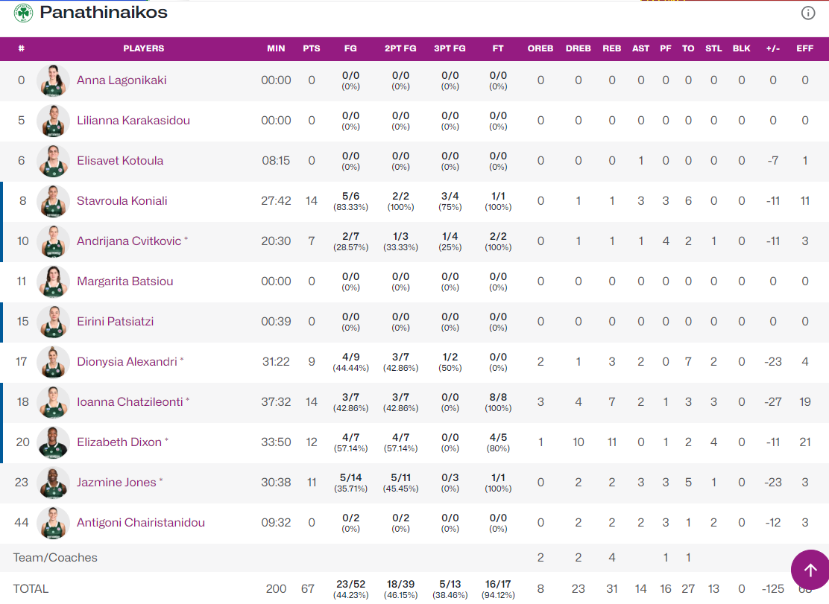
Task: Click the total 16/17 free throws cell
Action: click(x=498, y=589)
